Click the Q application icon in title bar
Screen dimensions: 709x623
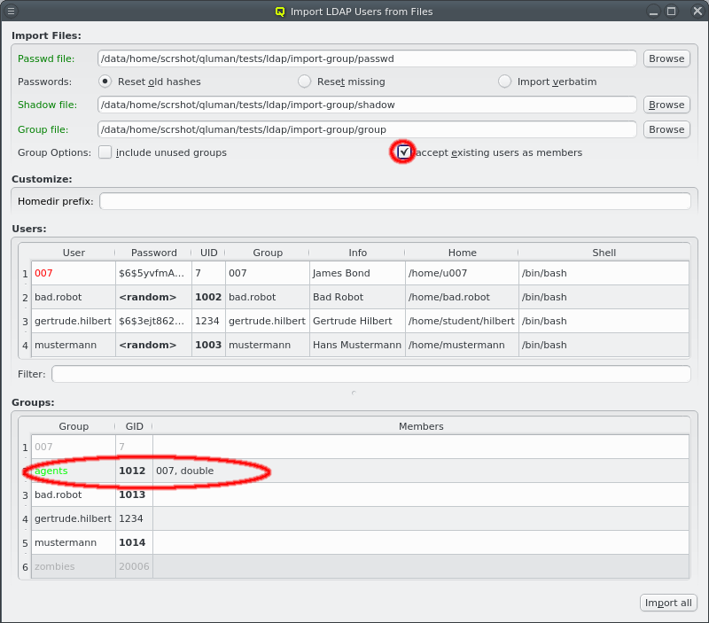click(x=280, y=12)
